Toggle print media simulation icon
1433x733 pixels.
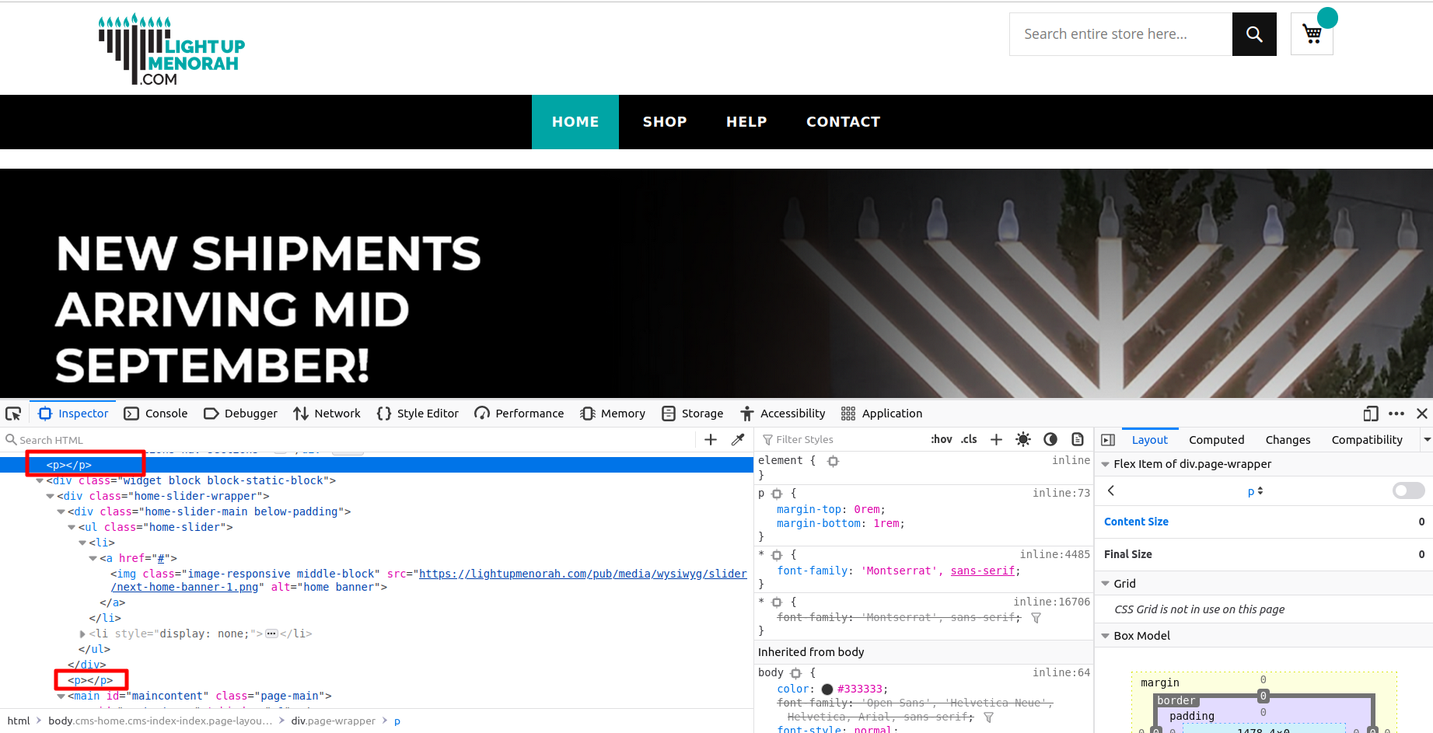pyautogui.click(x=1078, y=439)
